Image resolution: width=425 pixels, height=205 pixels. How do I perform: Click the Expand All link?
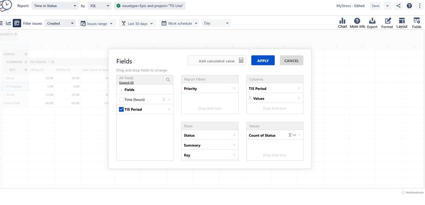coord(126,83)
